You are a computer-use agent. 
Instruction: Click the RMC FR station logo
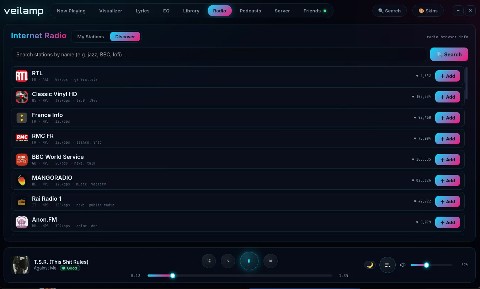pyautogui.click(x=22, y=139)
